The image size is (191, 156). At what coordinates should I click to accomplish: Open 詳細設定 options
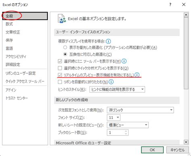click(13, 65)
